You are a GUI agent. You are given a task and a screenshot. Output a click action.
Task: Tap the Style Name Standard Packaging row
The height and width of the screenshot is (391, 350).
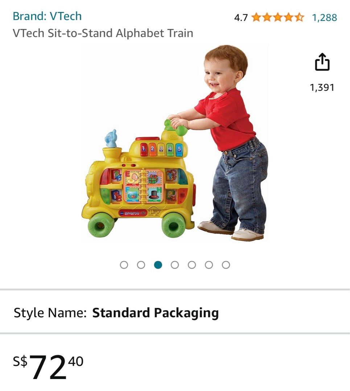click(x=175, y=312)
